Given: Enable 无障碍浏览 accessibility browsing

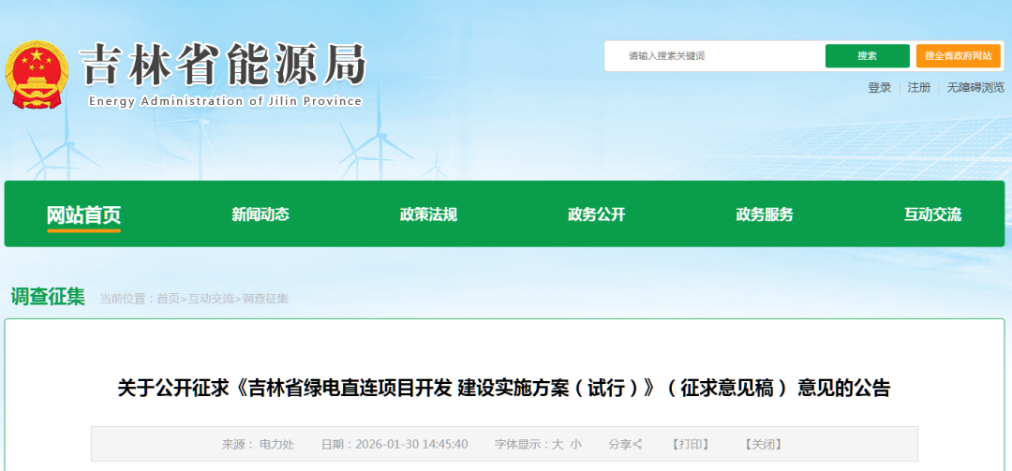Looking at the screenshot, I should coord(975,88).
